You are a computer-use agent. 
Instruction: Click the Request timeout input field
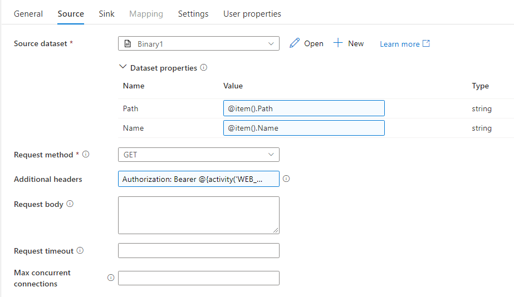pyautogui.click(x=199, y=250)
